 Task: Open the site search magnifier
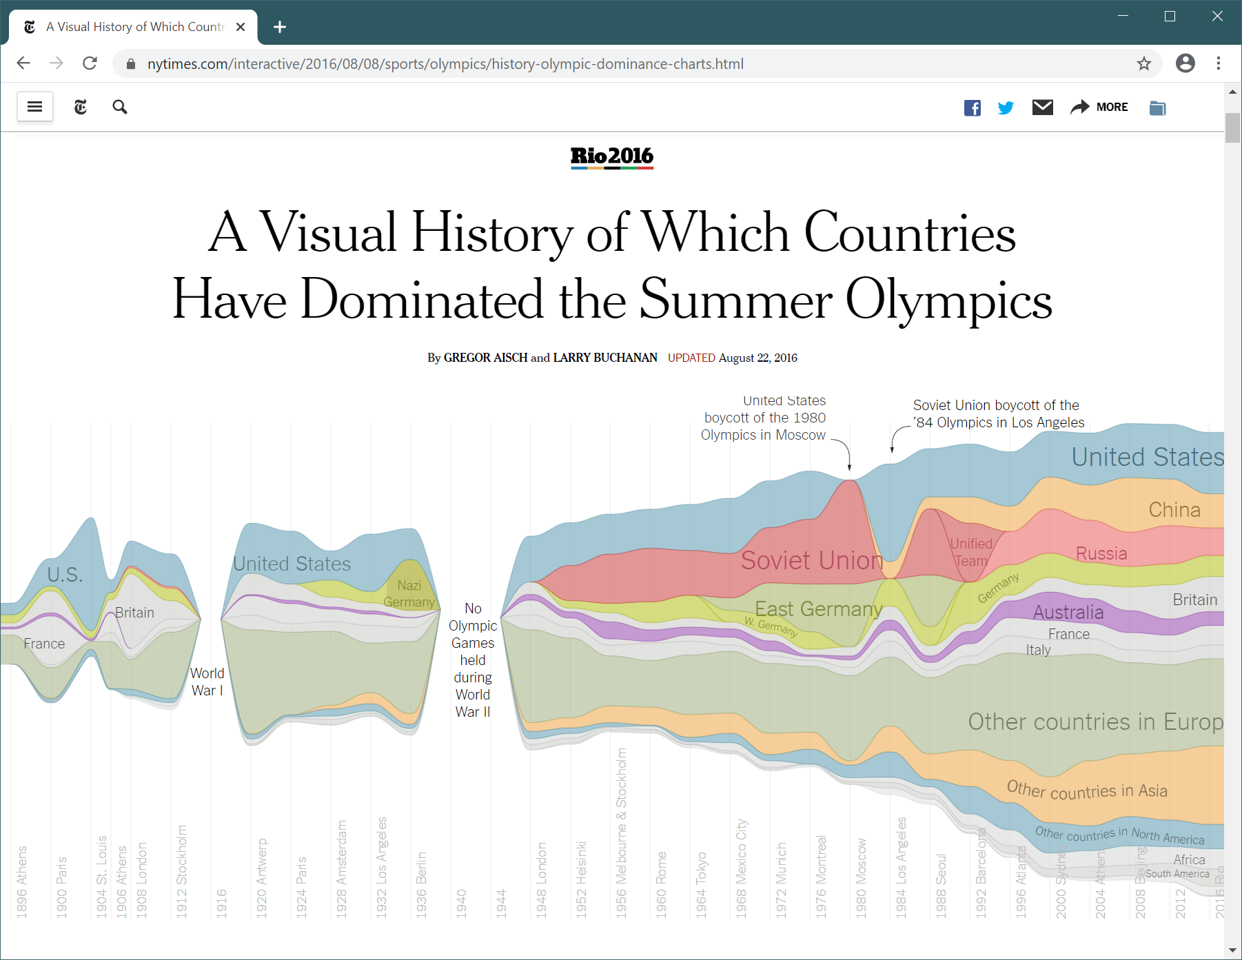pyautogui.click(x=120, y=107)
